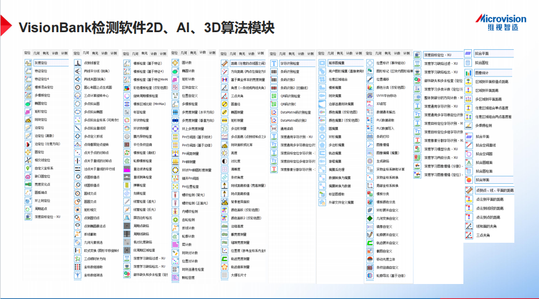Choose the 点到线垂足 perpendicular icon

point(78,63)
